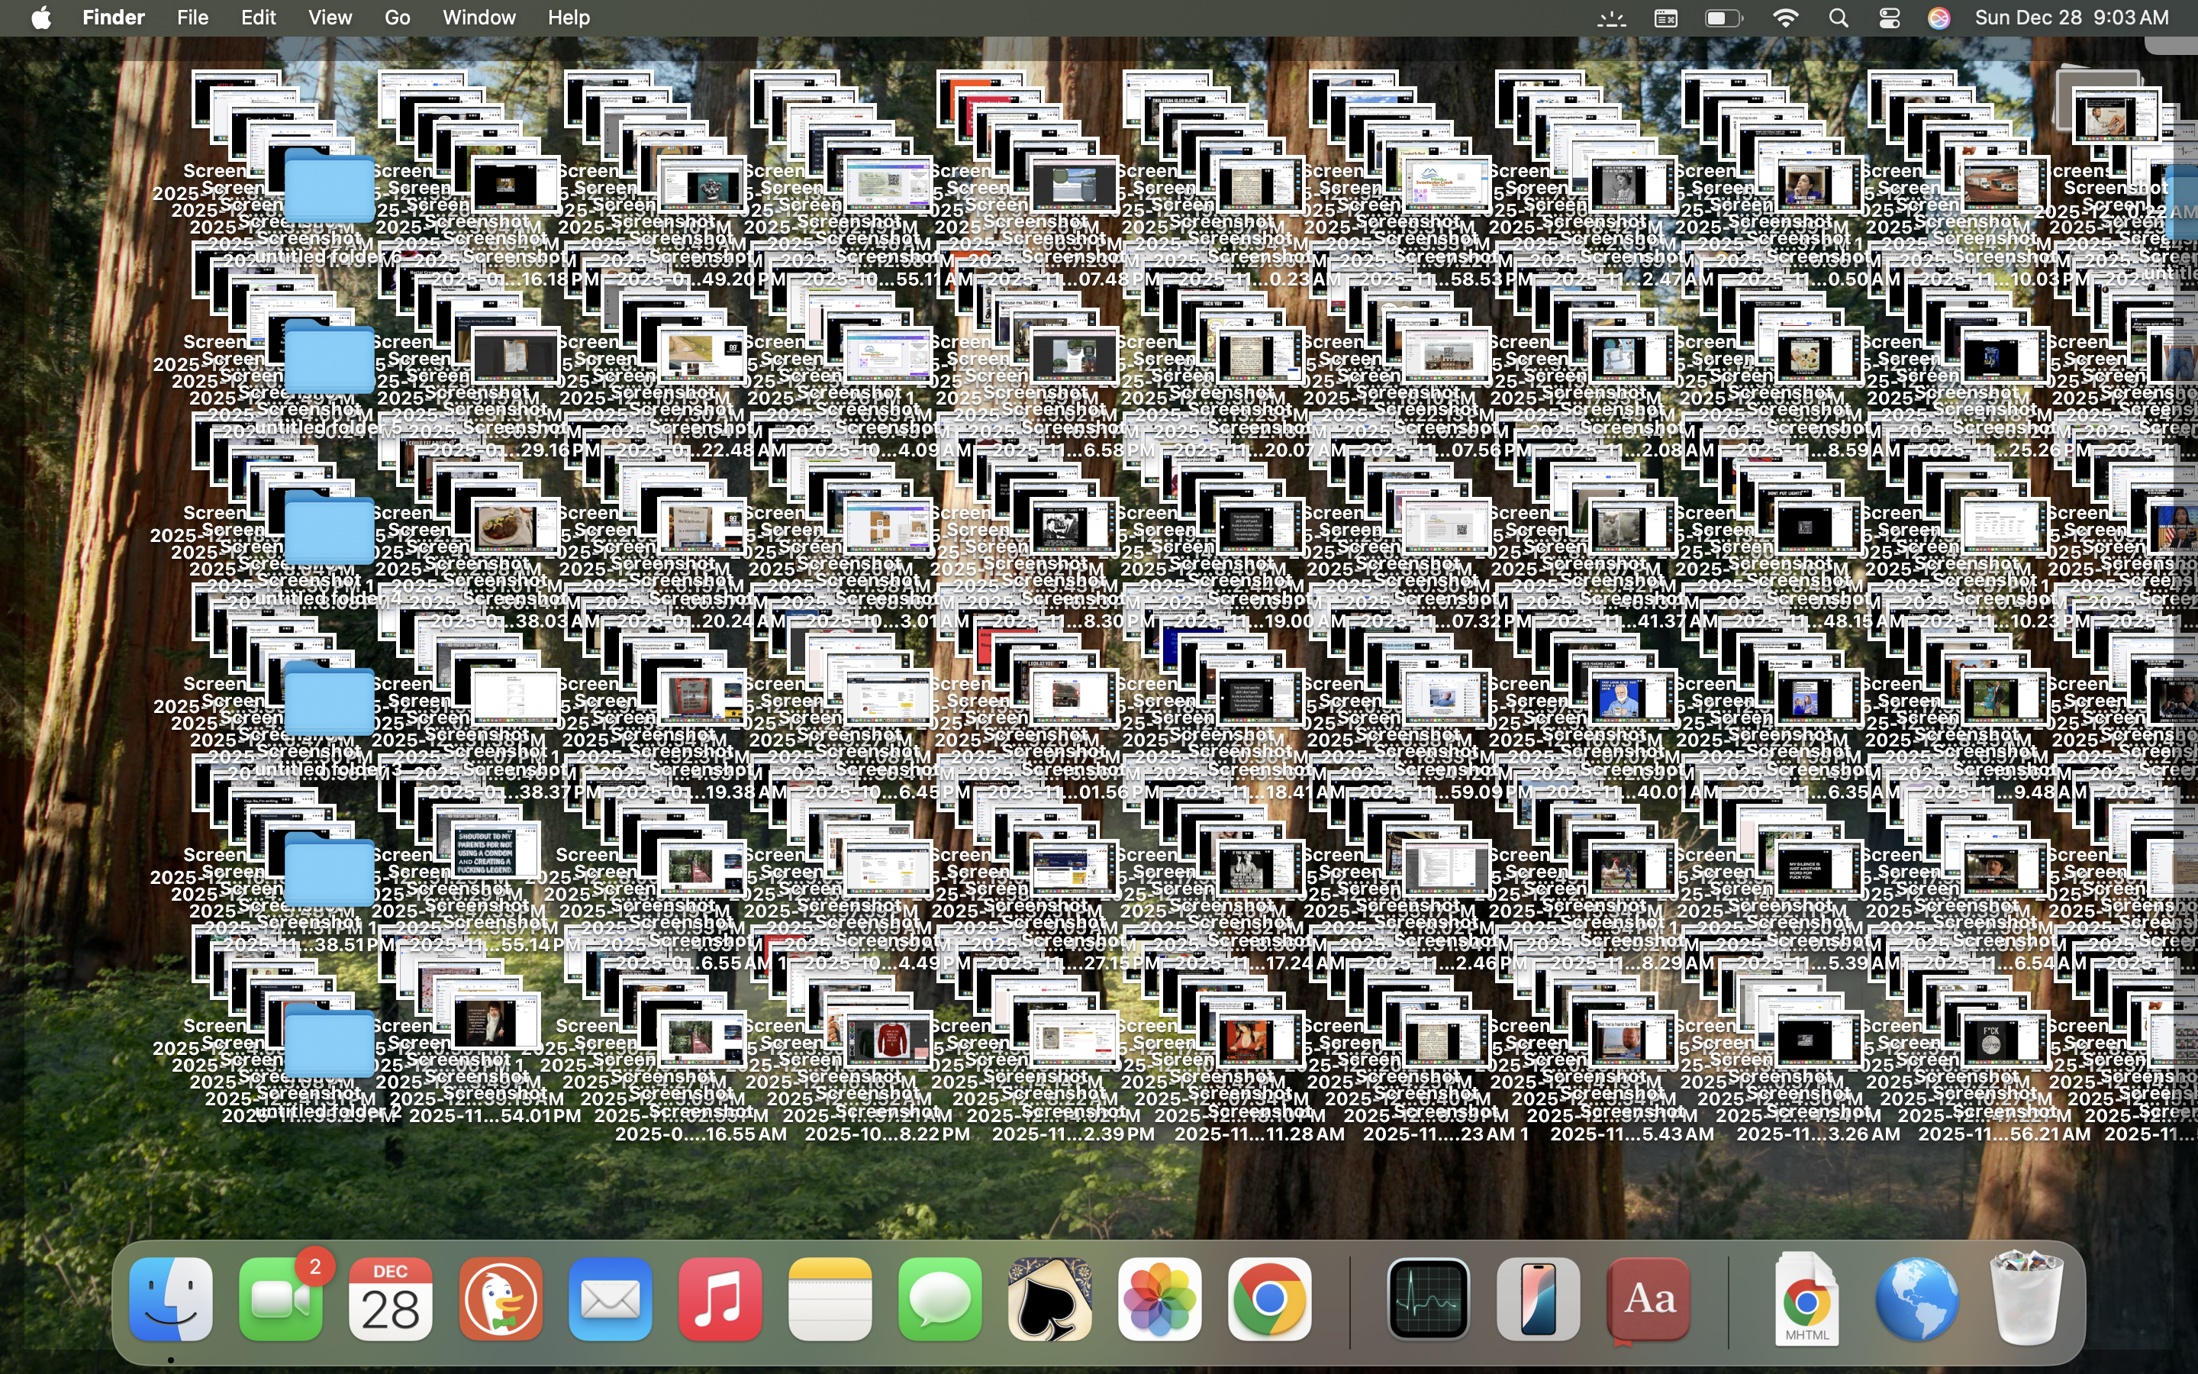Open the Photos app in Dock

pyautogui.click(x=1160, y=1298)
